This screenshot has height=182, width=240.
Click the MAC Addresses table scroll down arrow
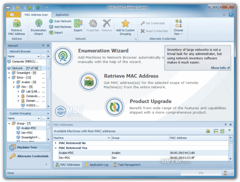click(230, 159)
